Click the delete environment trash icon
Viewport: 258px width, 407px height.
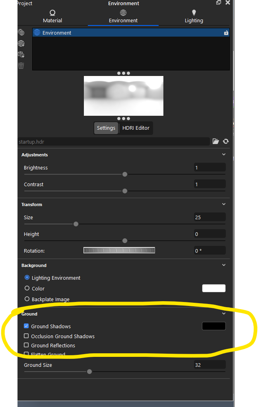click(21, 66)
